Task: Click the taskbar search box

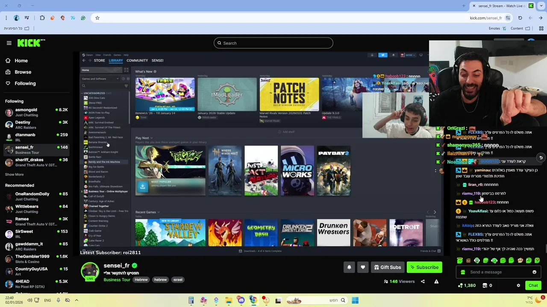Action: click(317, 301)
